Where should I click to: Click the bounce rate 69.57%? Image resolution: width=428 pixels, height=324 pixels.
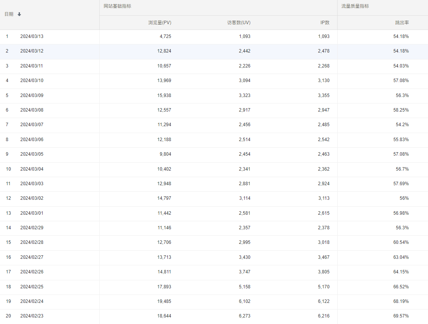[x=402, y=316]
